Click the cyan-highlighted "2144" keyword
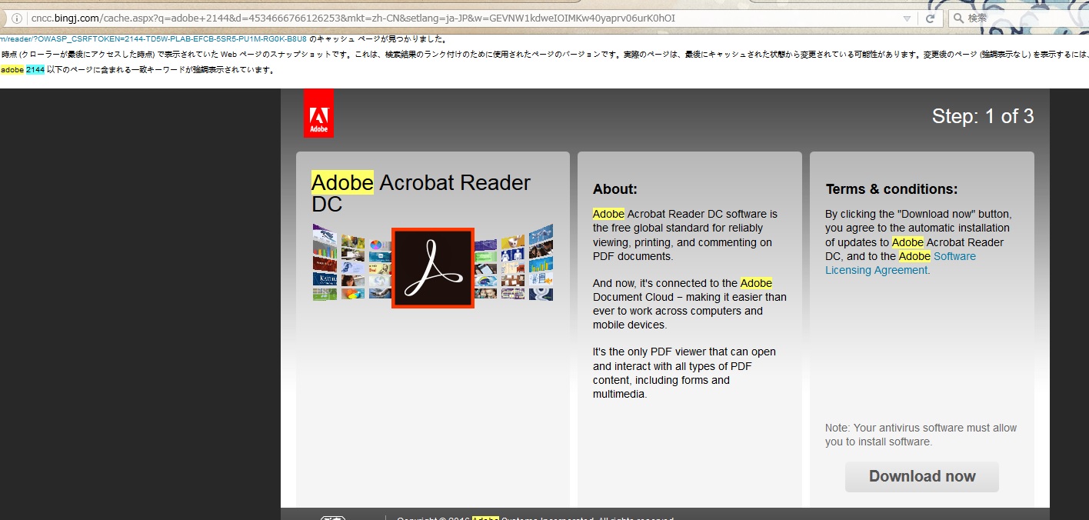 [x=35, y=70]
